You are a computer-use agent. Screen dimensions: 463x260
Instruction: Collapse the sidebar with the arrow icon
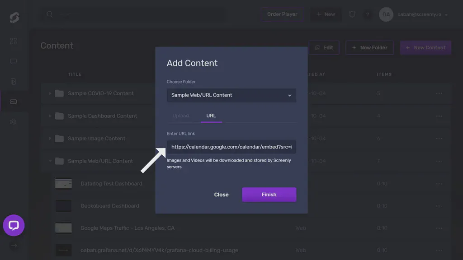(x=13, y=246)
